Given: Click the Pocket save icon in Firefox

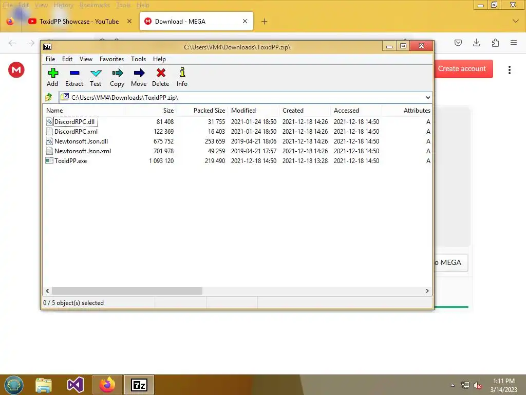Looking at the screenshot, I should coord(458,43).
